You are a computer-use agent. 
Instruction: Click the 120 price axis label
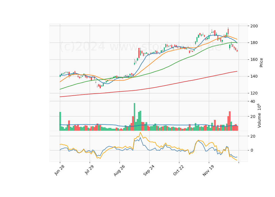click(x=254, y=93)
